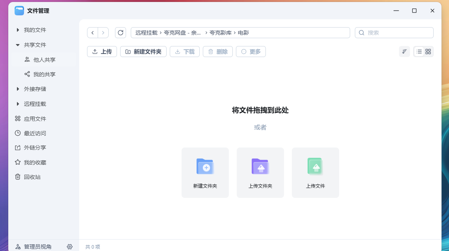Open the sort order icon
This screenshot has height=251, width=449.
(404, 52)
